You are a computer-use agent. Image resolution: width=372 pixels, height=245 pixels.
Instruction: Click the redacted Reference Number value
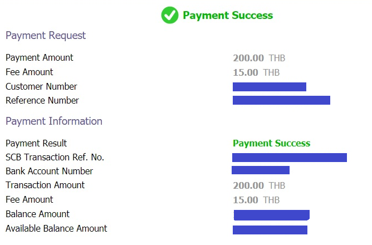pyautogui.click(x=281, y=100)
